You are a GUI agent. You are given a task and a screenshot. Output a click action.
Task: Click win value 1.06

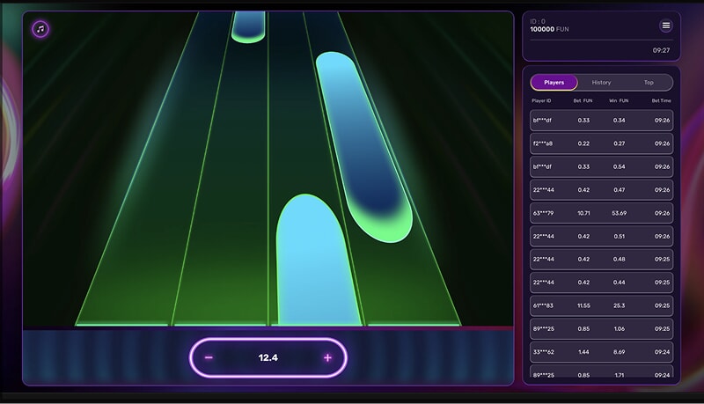click(x=620, y=329)
